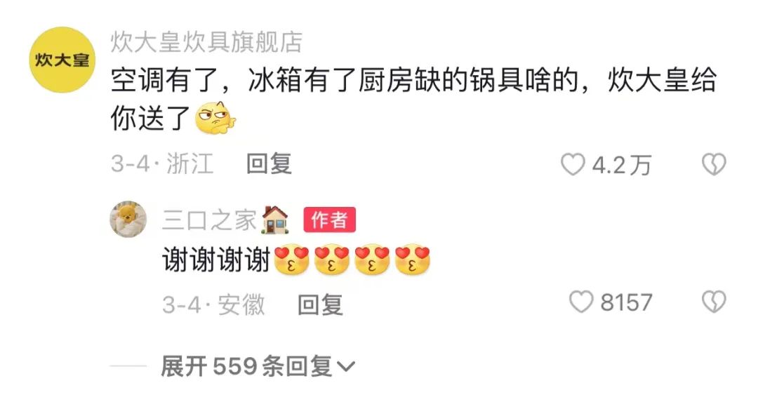Click the smirking pointing emoji in the comment
This screenshot has height=395, width=758.
pos(215,118)
